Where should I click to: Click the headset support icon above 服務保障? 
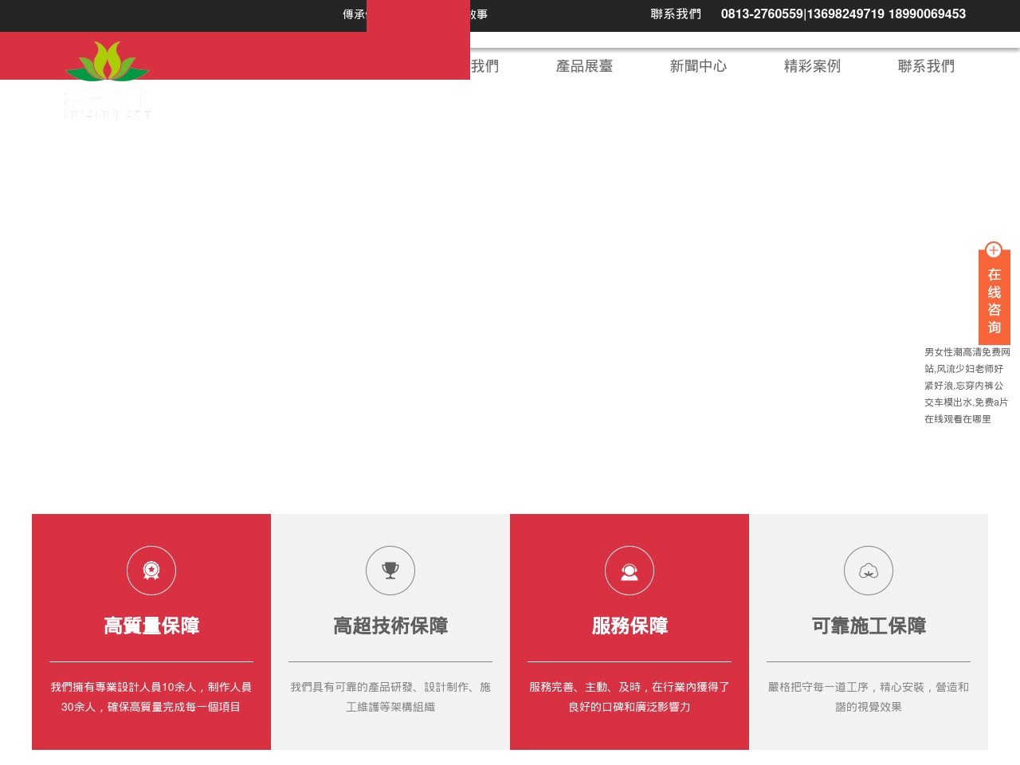(630, 571)
